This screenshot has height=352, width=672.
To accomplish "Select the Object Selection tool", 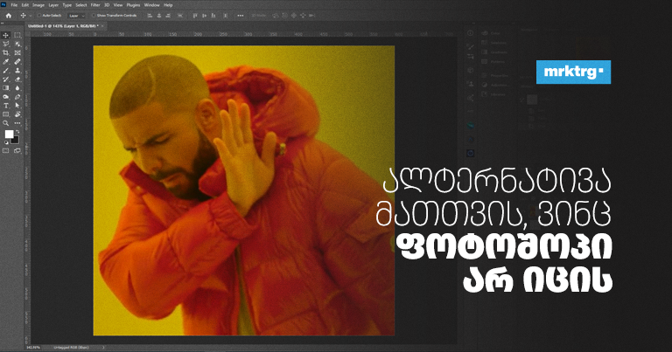I will click(x=17, y=44).
